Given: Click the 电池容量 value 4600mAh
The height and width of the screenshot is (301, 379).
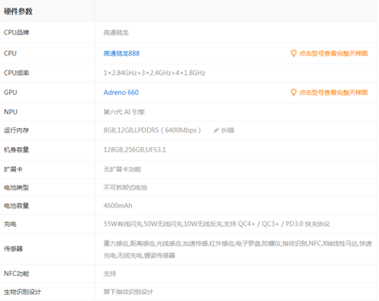Looking at the screenshot, I should pos(117,205).
